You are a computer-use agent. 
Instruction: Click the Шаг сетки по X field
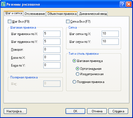click(x=110, y=34)
